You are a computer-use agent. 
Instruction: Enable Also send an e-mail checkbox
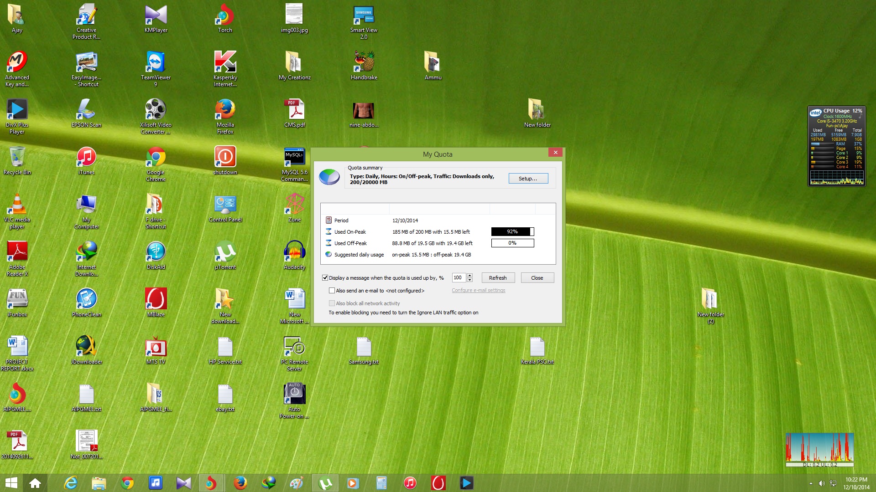(332, 290)
